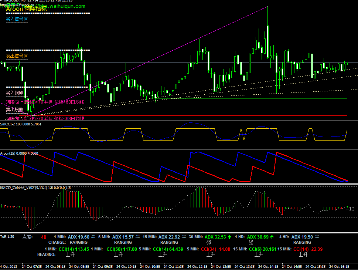Screen dimensions: 358x270
Task: Click '上升' under CCI(50) 117.00
Action: point(118,254)
